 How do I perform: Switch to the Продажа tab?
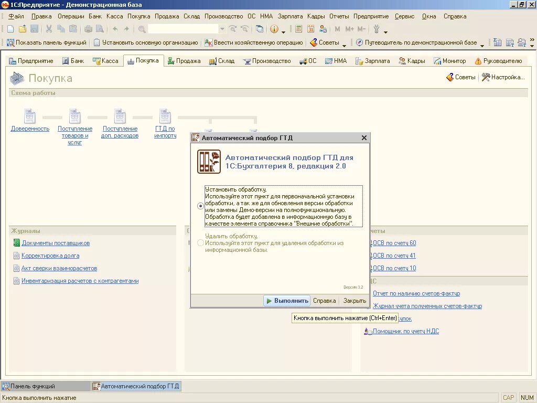(184, 61)
